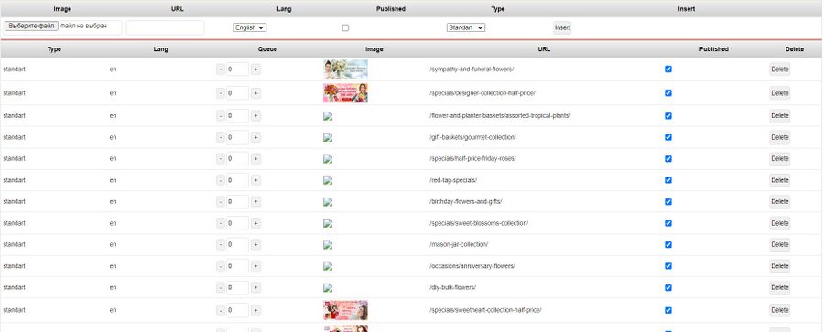Tick the Published checkbox in insert form
Screen dimensions: 824x332
click(345, 27)
